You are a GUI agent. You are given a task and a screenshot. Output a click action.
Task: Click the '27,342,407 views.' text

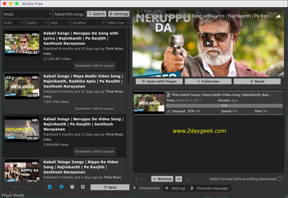pyautogui.click(x=57, y=59)
